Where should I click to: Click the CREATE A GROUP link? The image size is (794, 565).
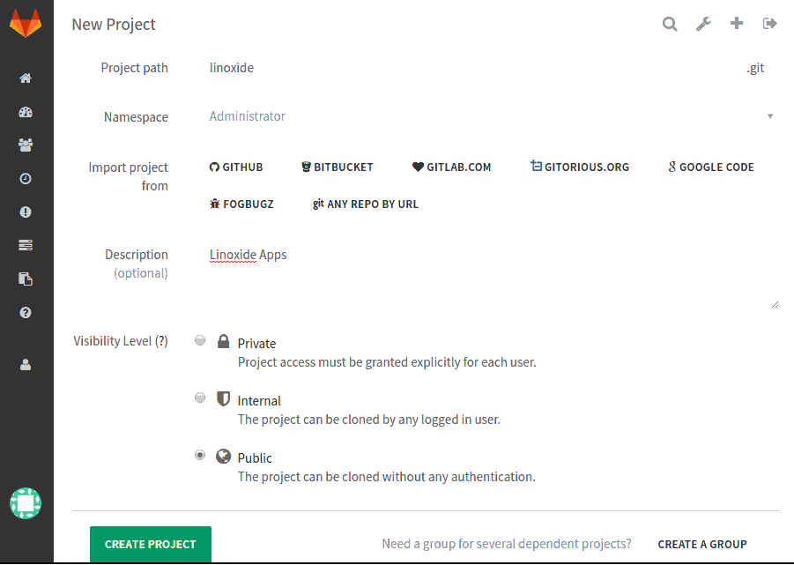[701, 544]
